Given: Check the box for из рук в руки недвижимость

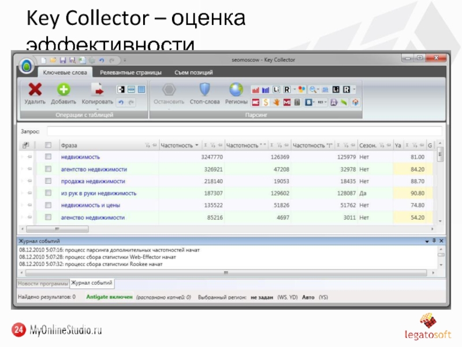Looking at the screenshot, I should pos(48,193).
